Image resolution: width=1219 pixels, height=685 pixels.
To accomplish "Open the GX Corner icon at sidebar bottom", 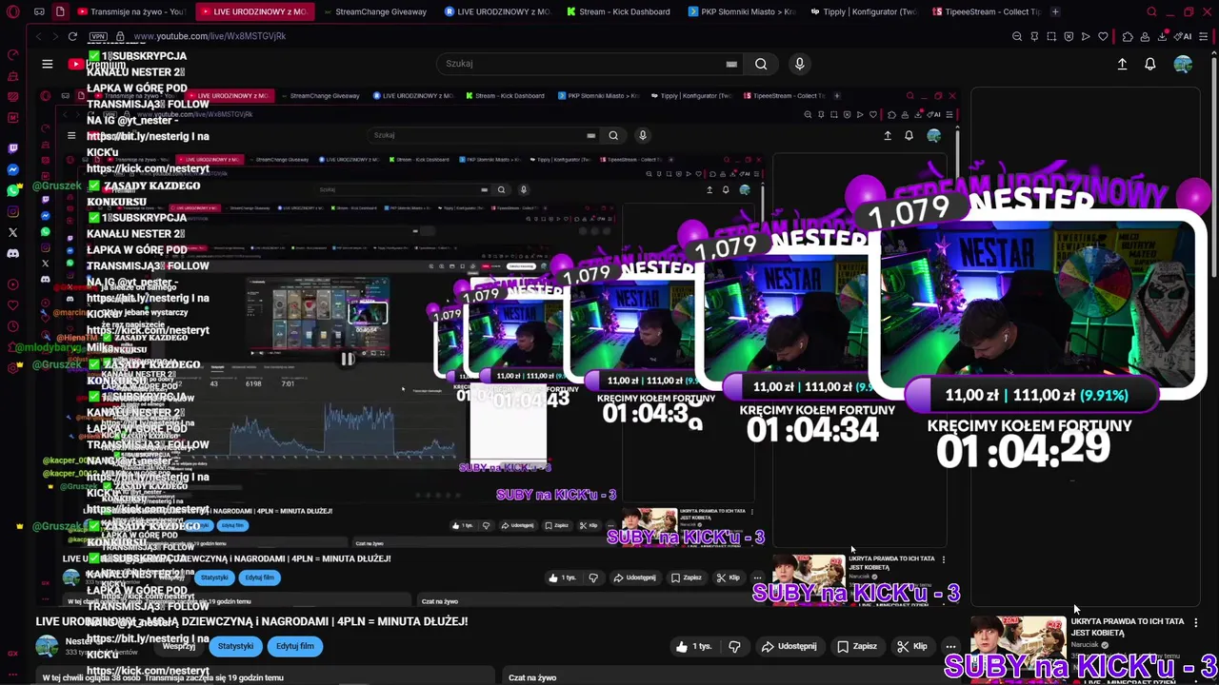I will point(12,654).
